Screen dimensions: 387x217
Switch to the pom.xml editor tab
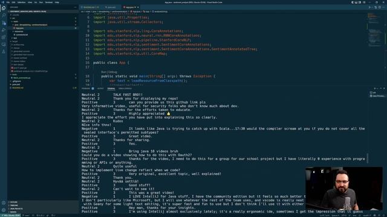pyautogui.click(x=111, y=7)
